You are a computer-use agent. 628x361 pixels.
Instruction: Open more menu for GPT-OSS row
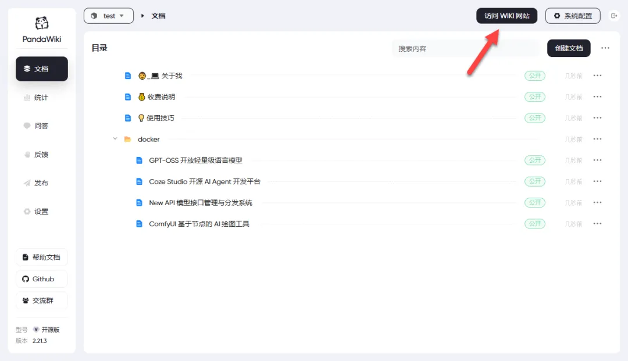[x=597, y=160]
